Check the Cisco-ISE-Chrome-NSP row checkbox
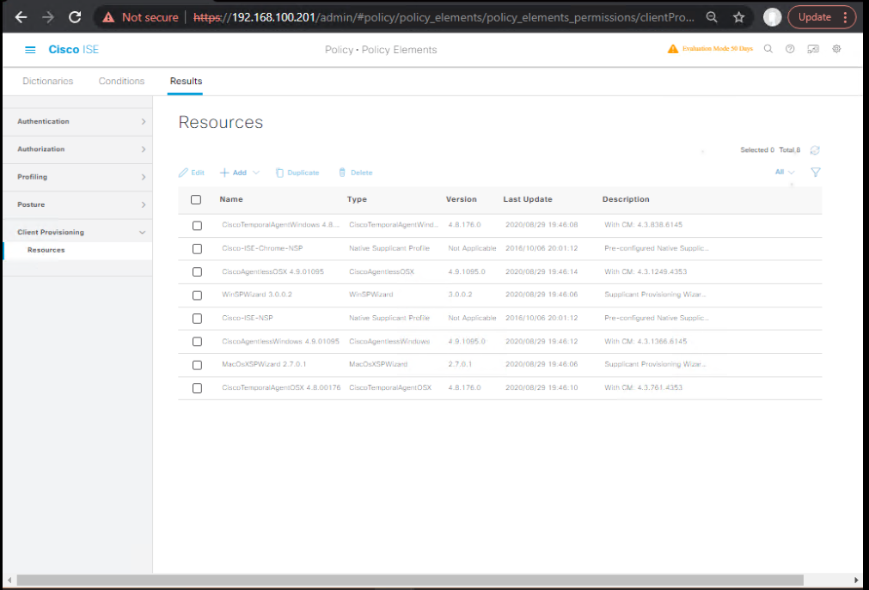Screen dimensions: 869x590 (x=198, y=249)
